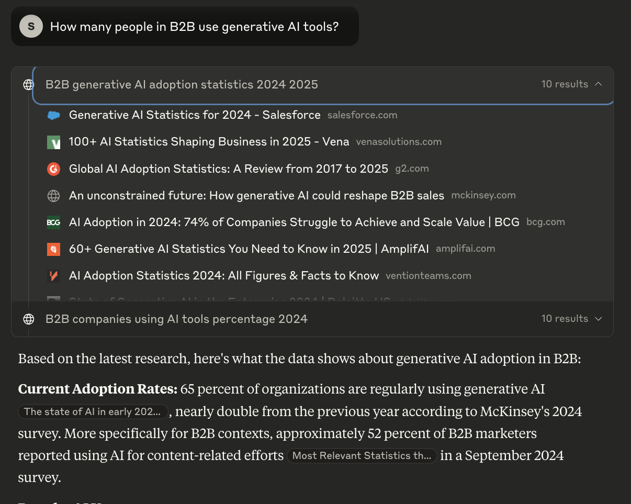The height and width of the screenshot is (504, 631).
Task: Click the Vention Teams favicon
Action: point(53,276)
